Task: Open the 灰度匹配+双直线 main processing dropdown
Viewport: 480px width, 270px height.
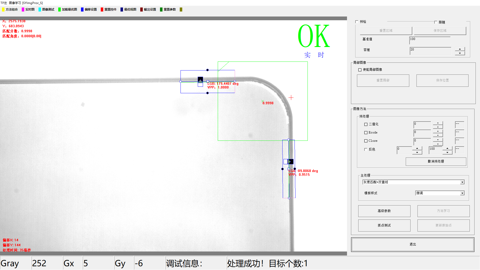Action: [x=462, y=182]
